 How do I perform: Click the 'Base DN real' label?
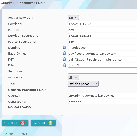click(18, 54)
